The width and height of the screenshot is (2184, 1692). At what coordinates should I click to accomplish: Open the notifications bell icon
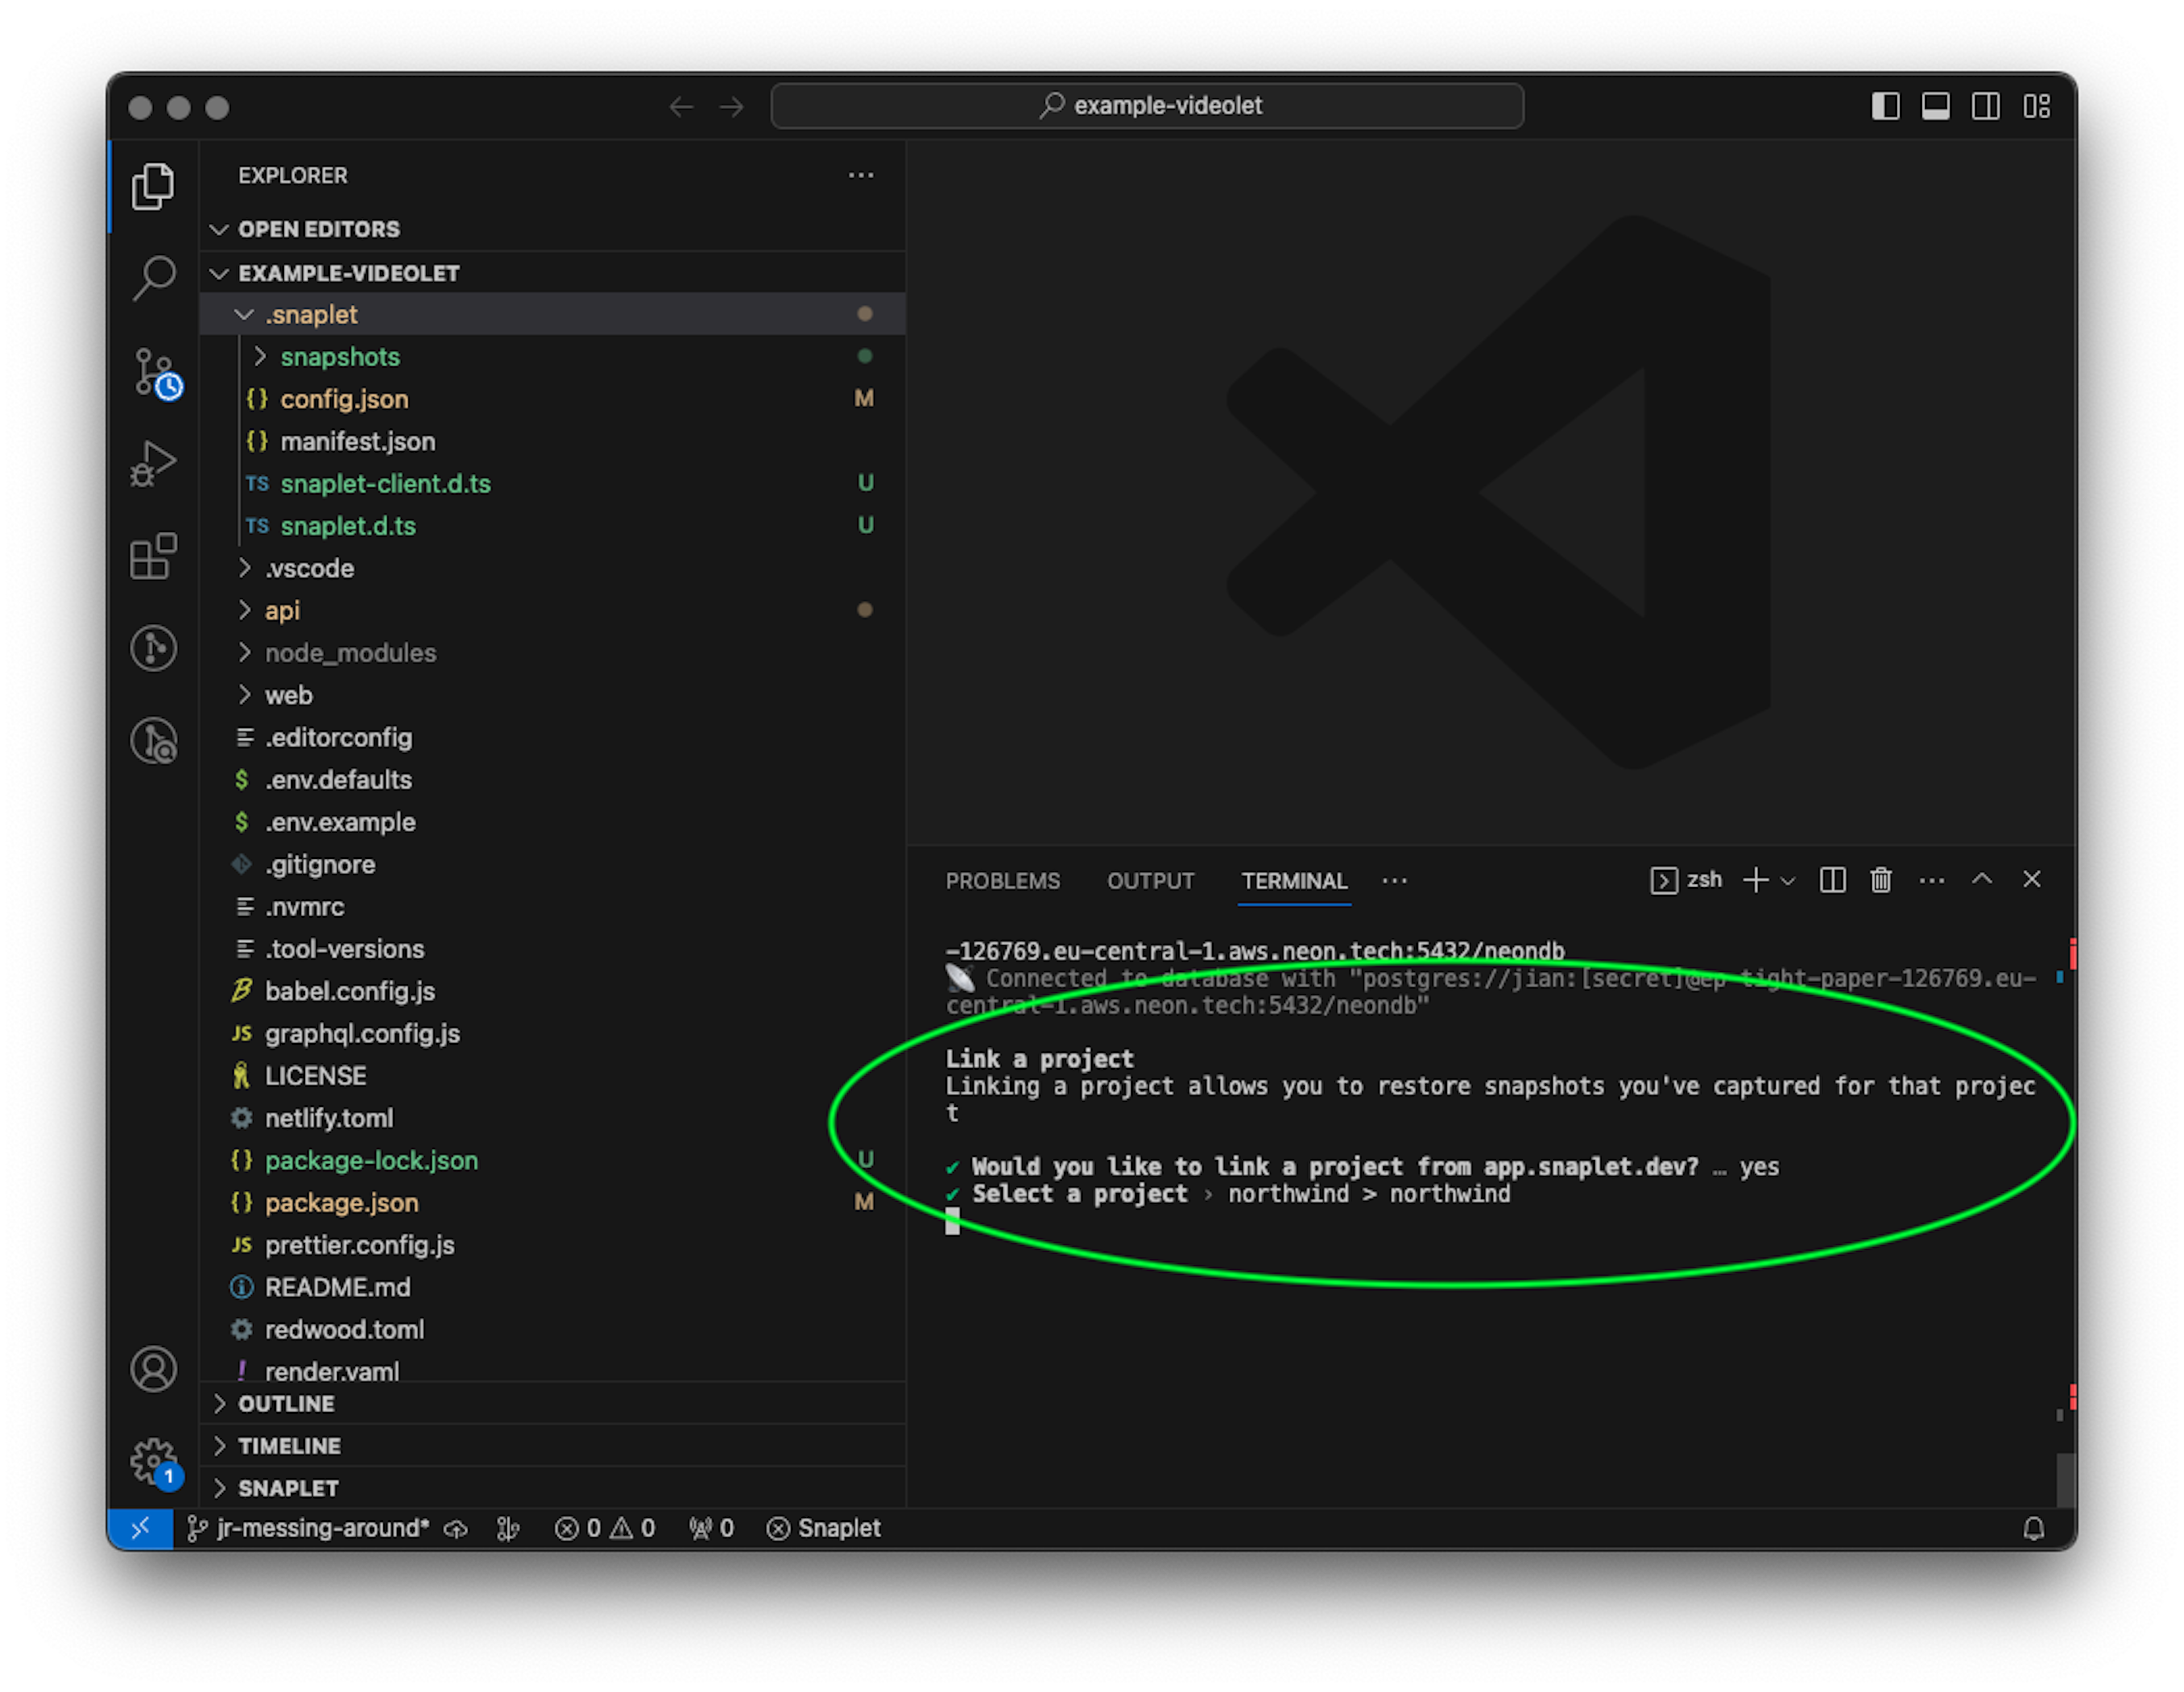coord(2033,1528)
